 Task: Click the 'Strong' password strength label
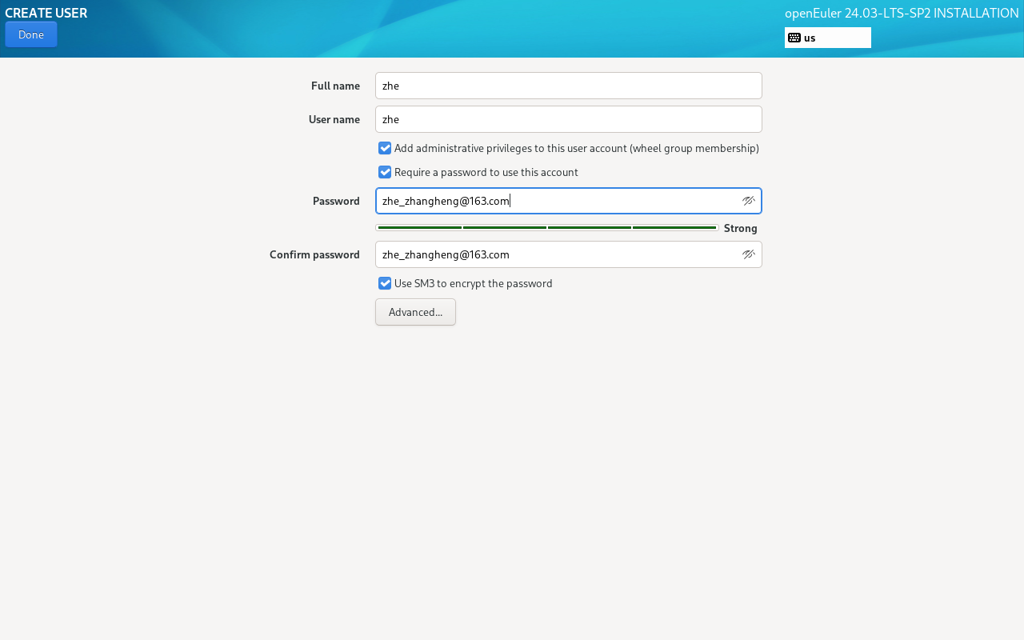pyautogui.click(x=740, y=228)
